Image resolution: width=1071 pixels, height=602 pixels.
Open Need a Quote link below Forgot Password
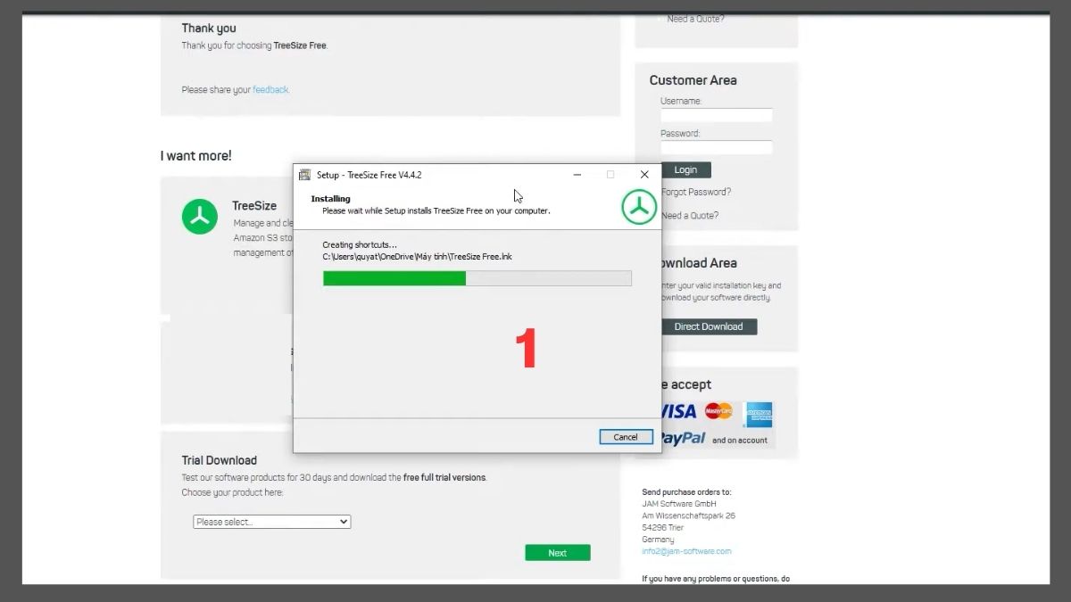(x=690, y=215)
